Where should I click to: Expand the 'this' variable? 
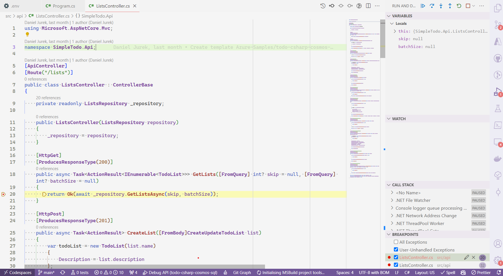point(395,31)
